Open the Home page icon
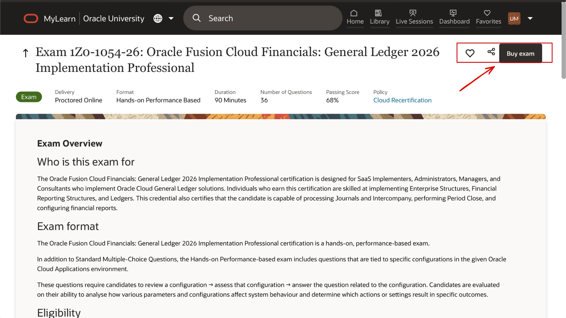The width and height of the screenshot is (566, 318). (355, 17)
